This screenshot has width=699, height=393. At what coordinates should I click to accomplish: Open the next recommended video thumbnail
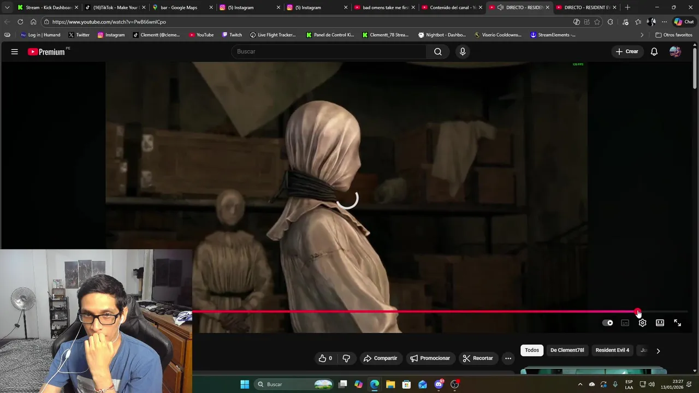coord(594,371)
